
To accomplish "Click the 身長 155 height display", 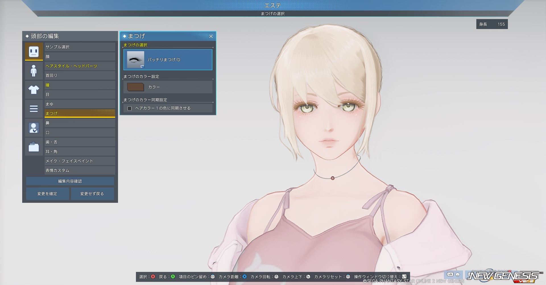I will (492, 24).
